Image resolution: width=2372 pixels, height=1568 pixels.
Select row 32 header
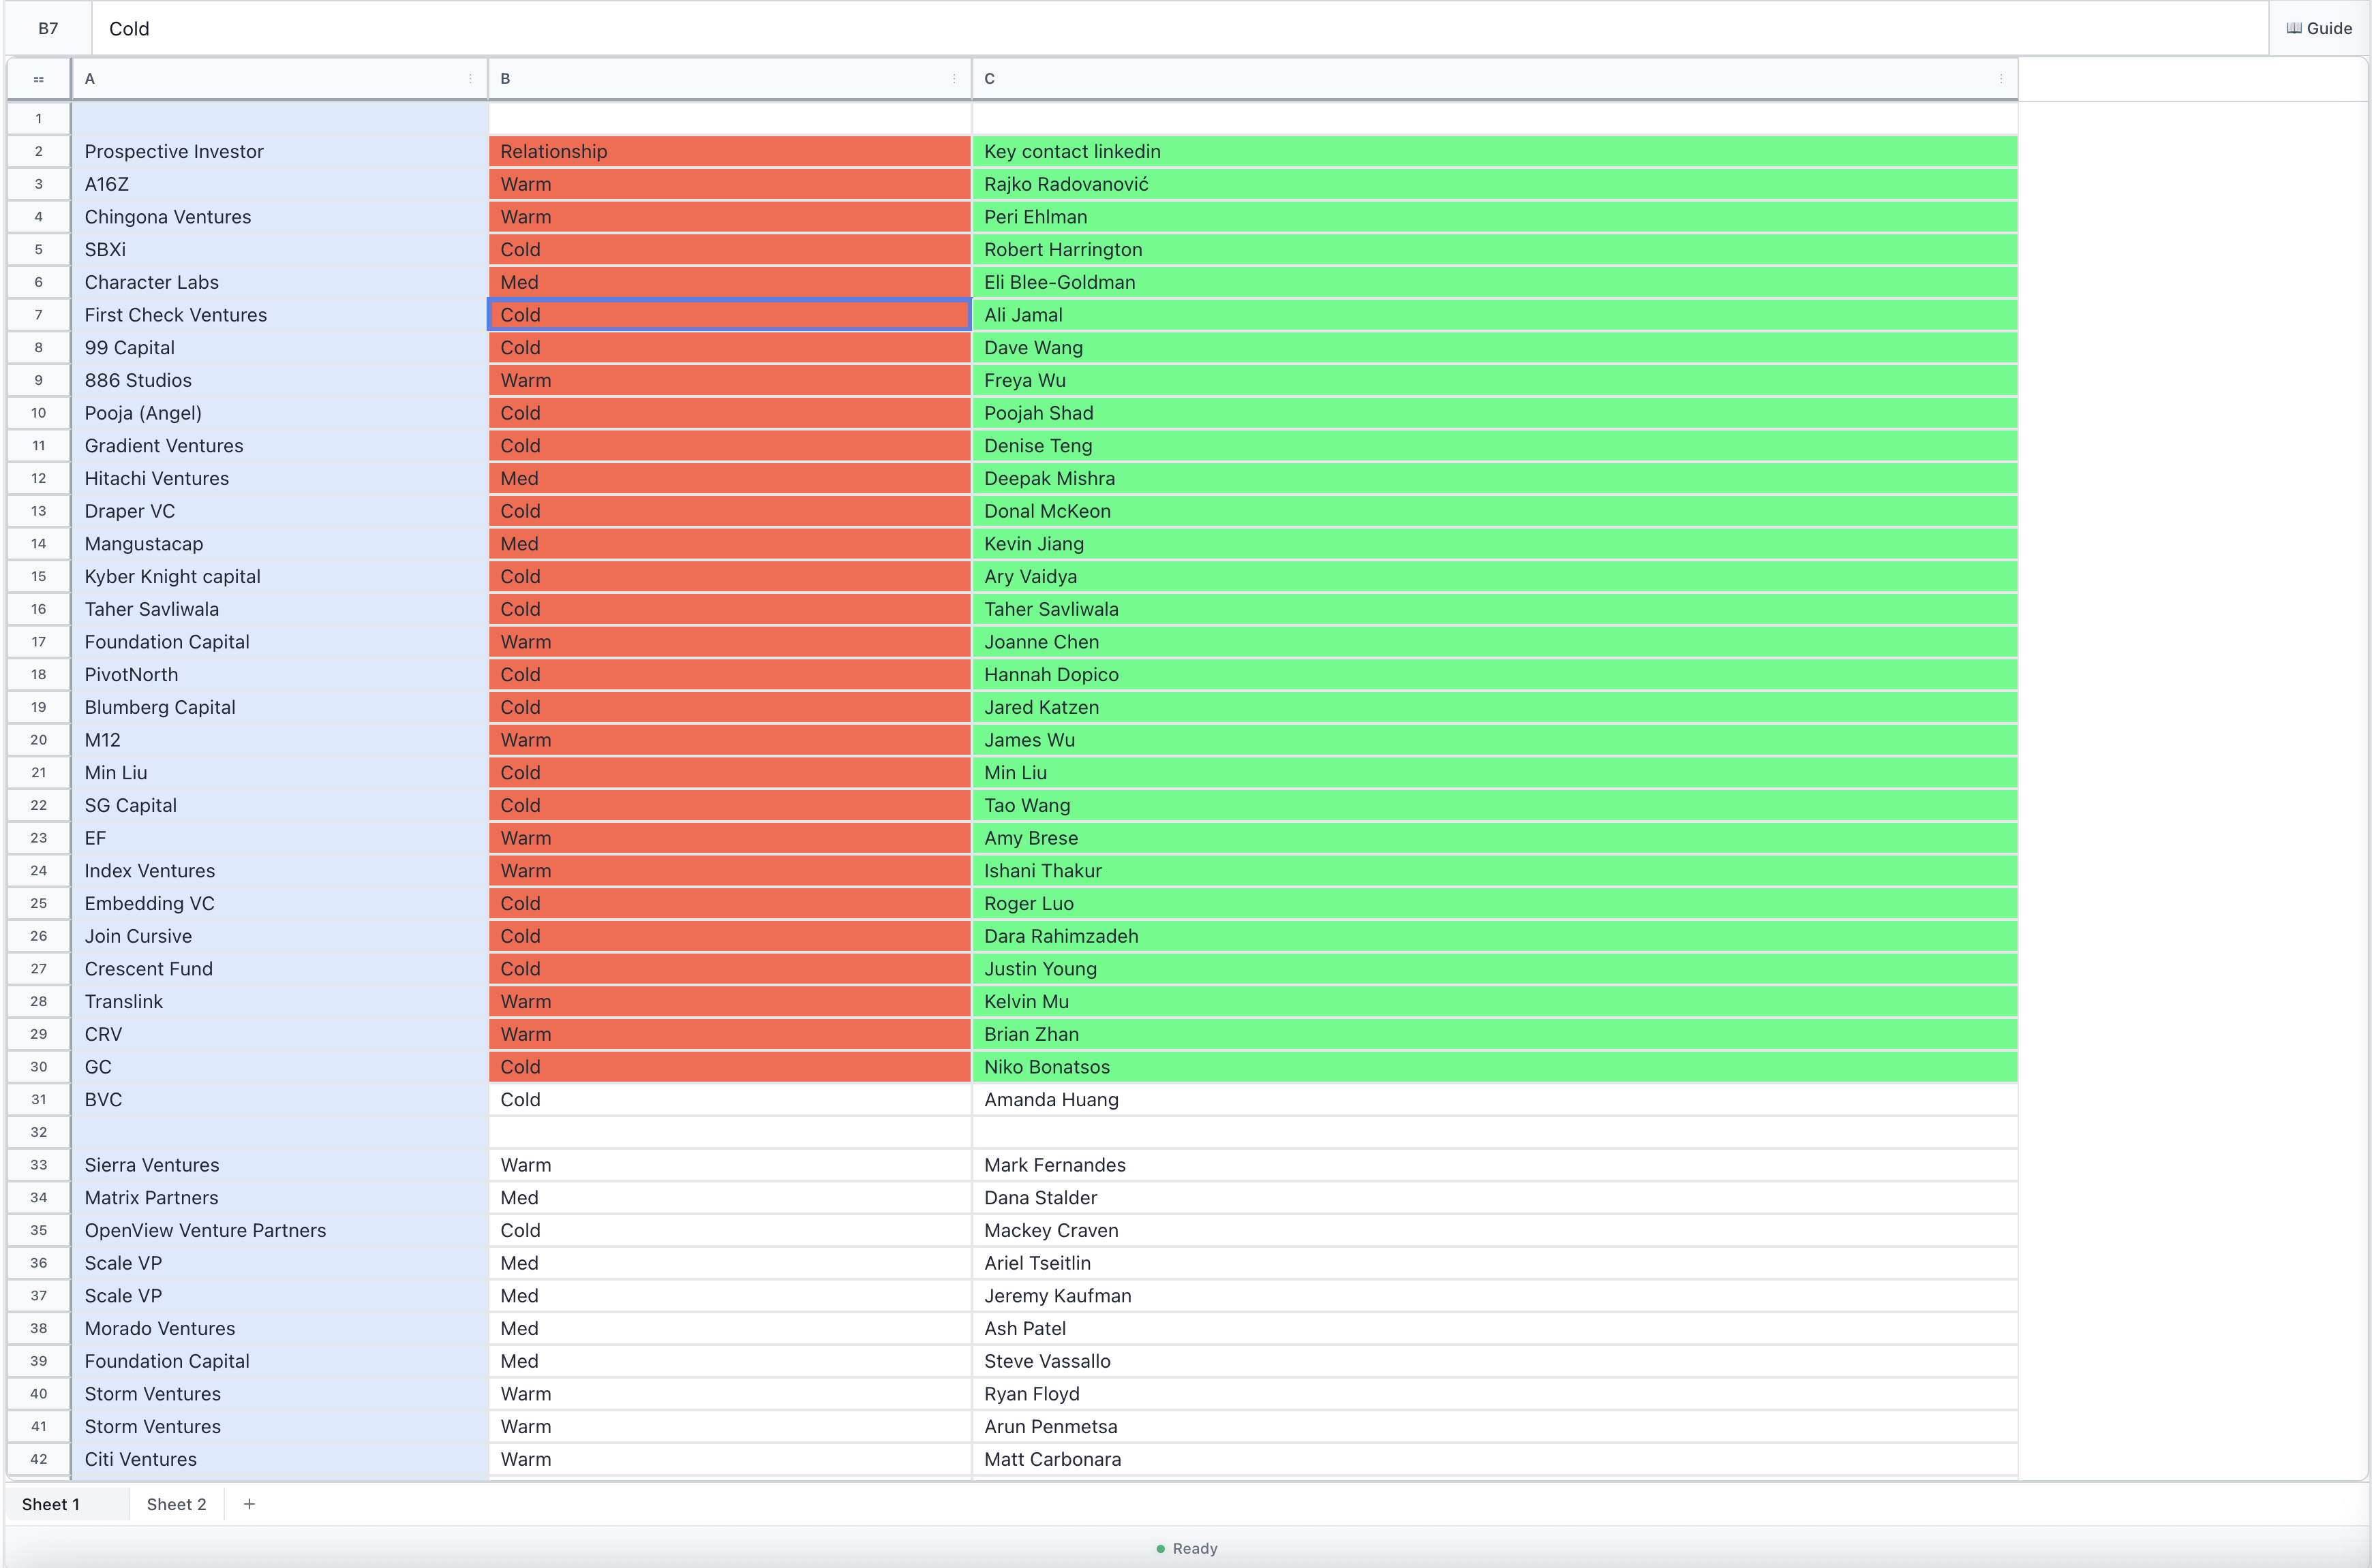pos(39,1132)
